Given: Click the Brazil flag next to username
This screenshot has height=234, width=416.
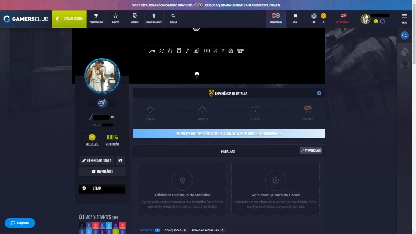Looking at the screenshot, I should (x=112, y=117).
